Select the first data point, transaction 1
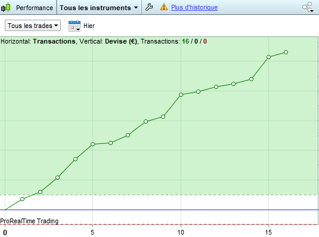The image size is (319, 237). (23, 199)
